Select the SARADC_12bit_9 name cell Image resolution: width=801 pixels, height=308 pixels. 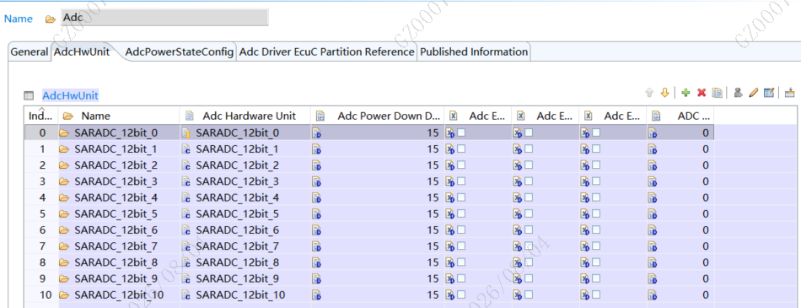click(119, 279)
